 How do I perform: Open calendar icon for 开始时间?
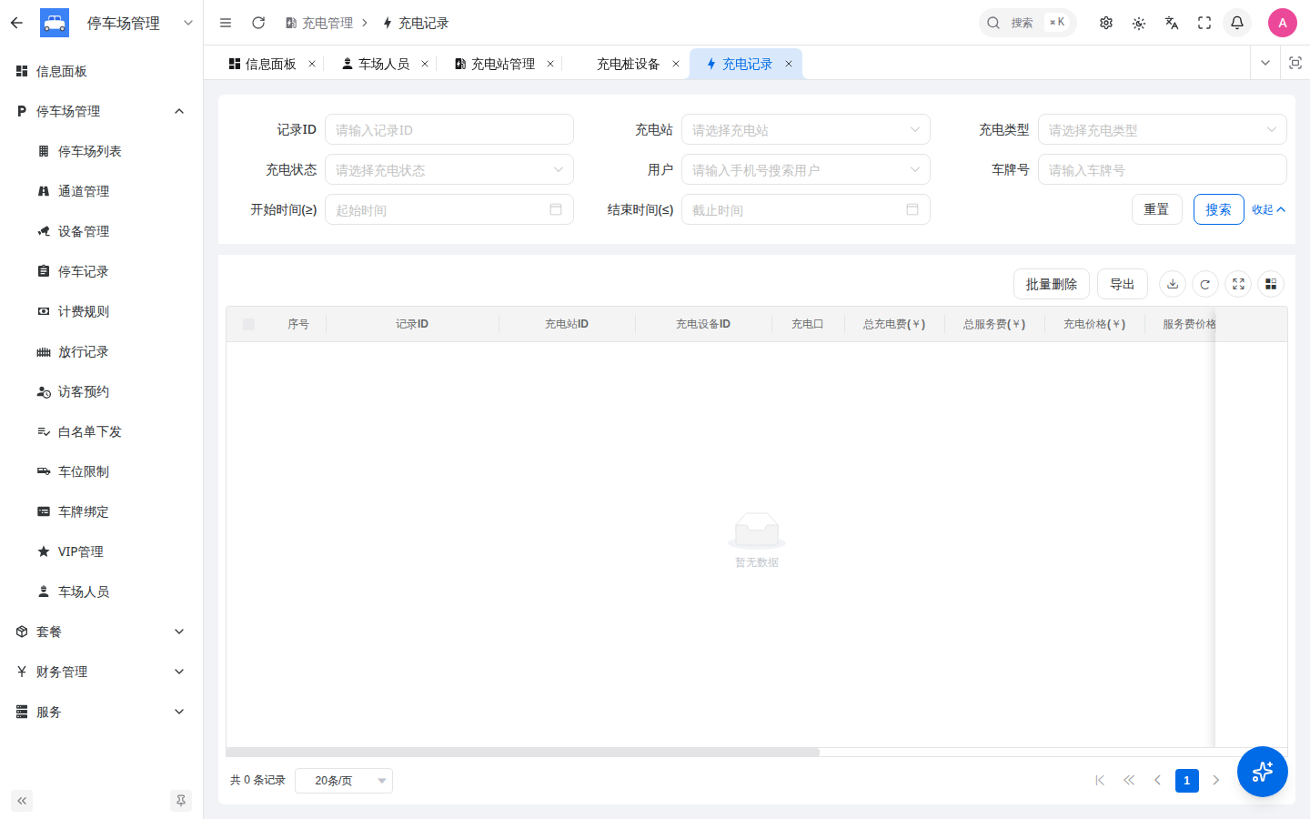(x=556, y=209)
